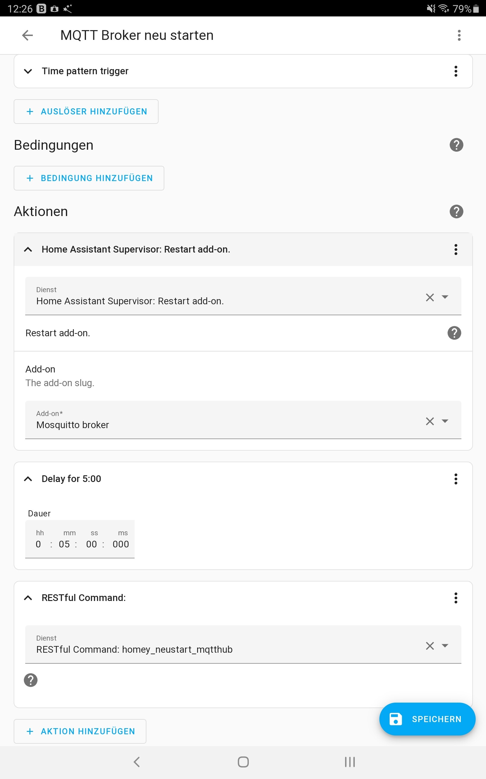The height and width of the screenshot is (779, 486).
Task: Expand the Time pattern trigger card
Action: point(28,71)
